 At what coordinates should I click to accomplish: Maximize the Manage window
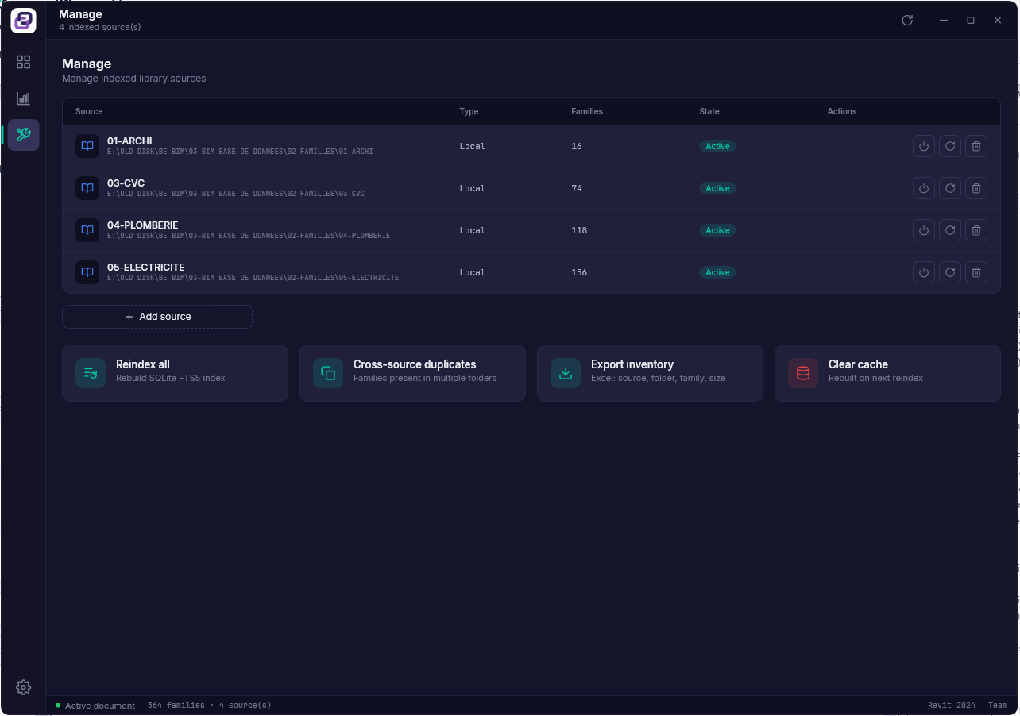tap(971, 20)
